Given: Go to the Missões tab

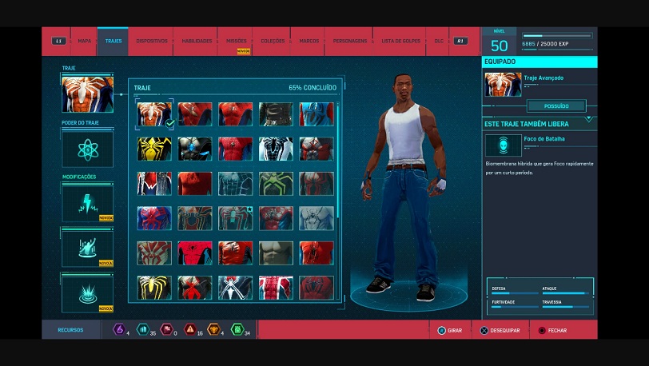Looking at the screenshot, I should click(x=236, y=41).
